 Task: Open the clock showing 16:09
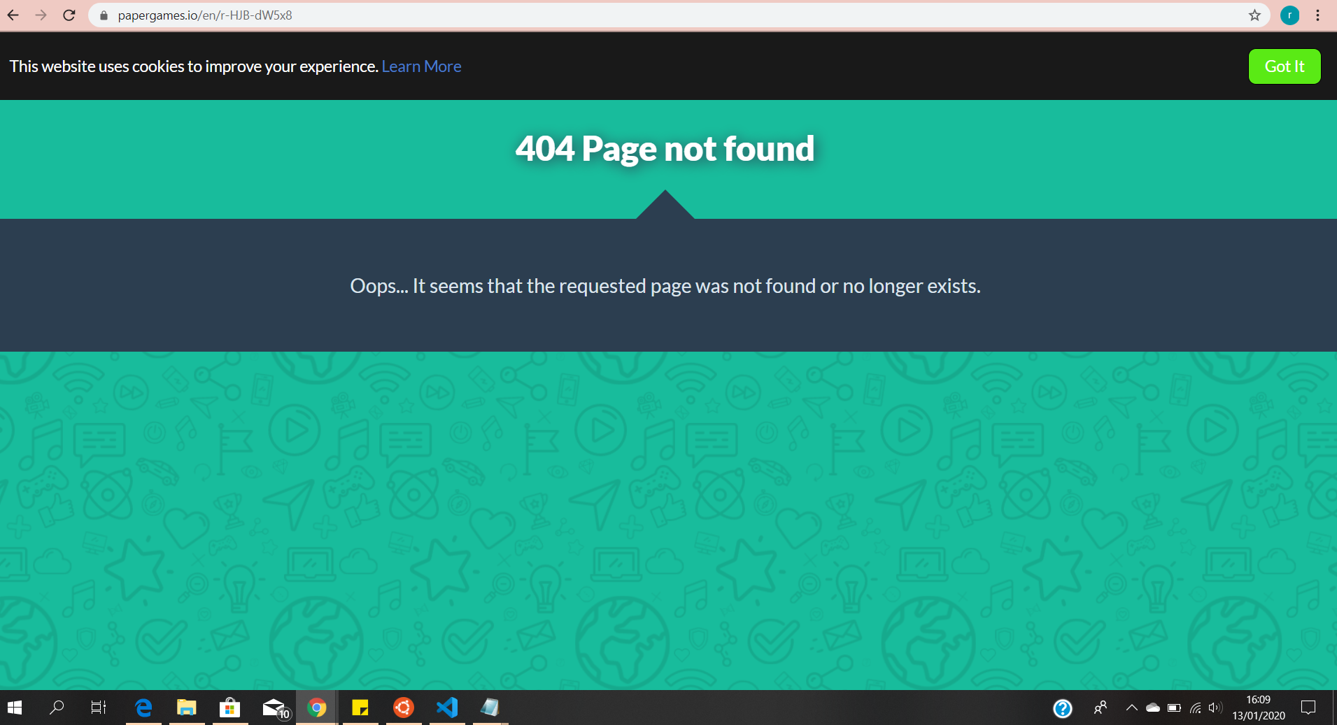1259,708
